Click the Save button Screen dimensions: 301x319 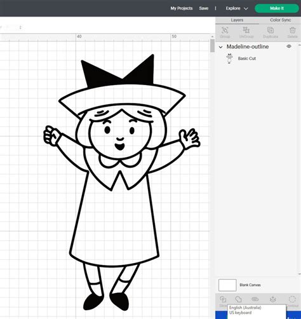pos(204,8)
